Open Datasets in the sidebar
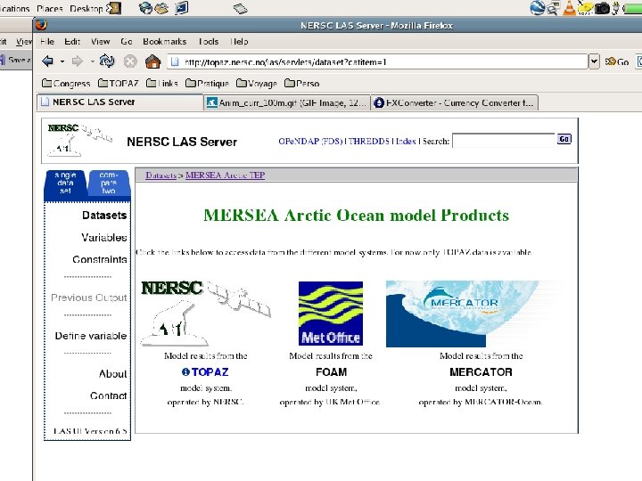642x481 pixels. pos(104,216)
